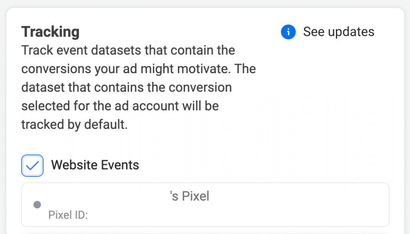The width and height of the screenshot is (410, 234).
Task: Select the 's Pixel dataset name
Action: [x=189, y=196]
